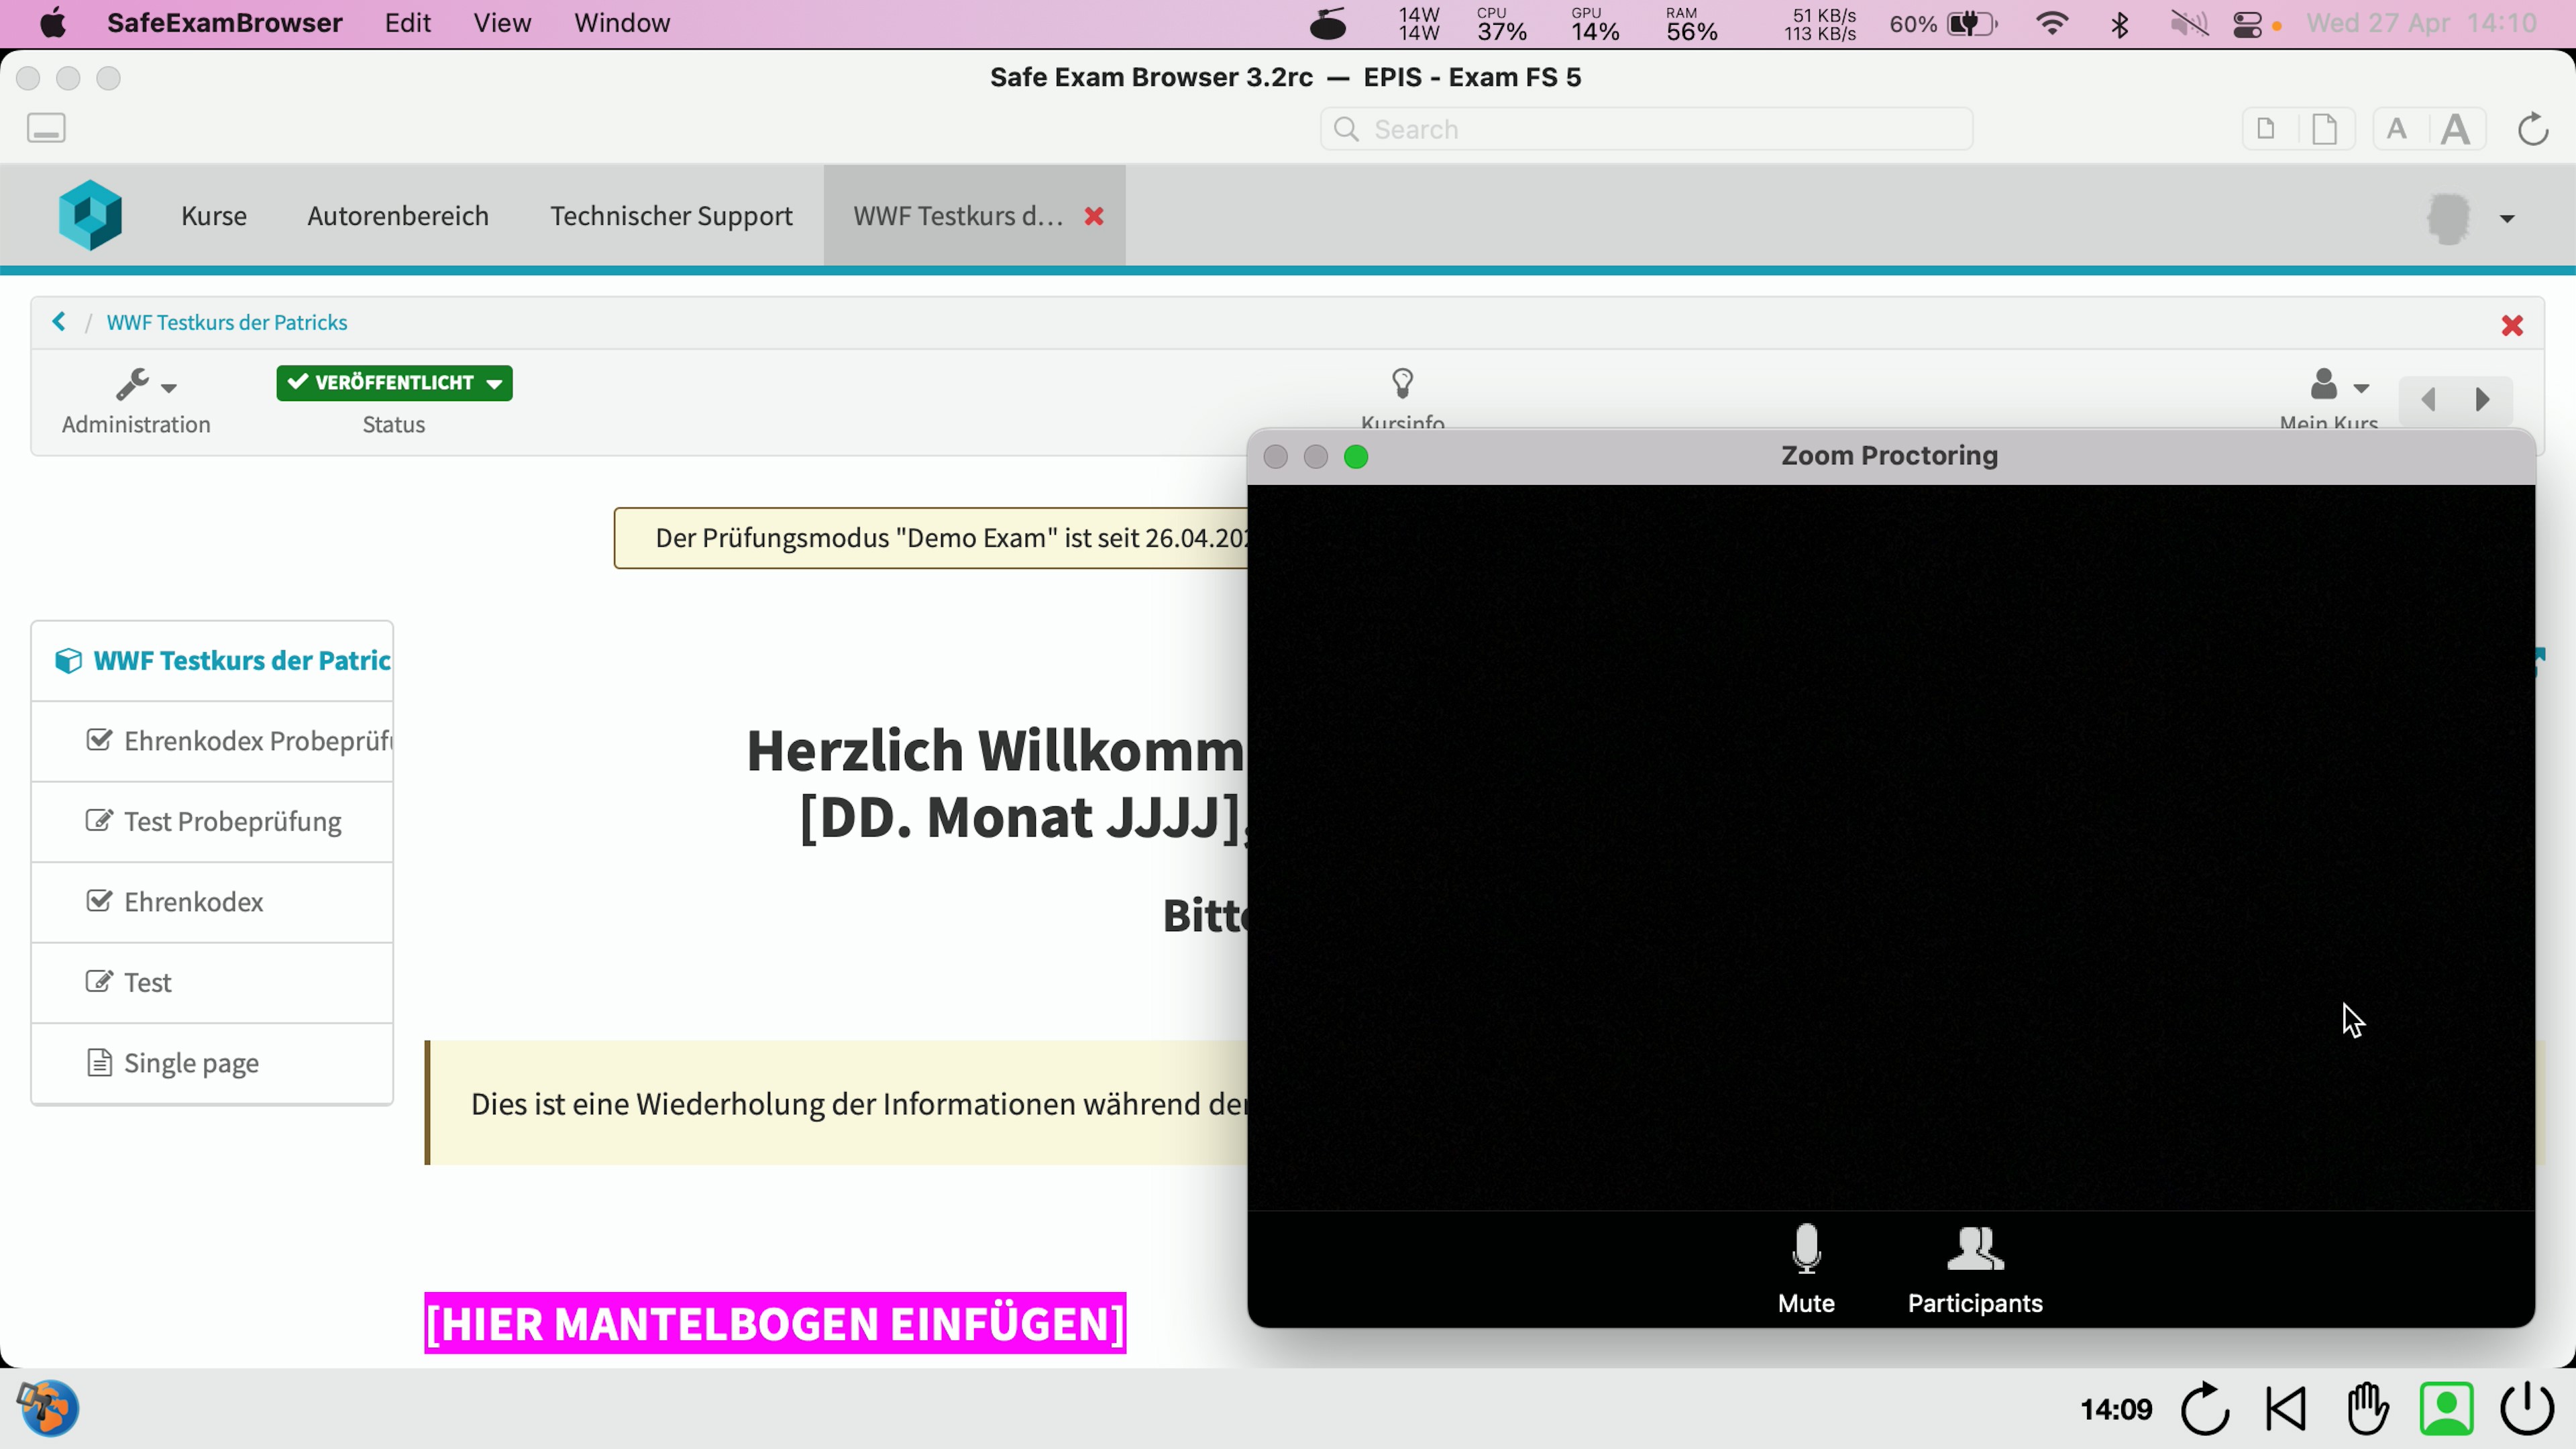Close the WWF Testkurs tab with the red X
2576x1449 pixels.
point(1094,216)
